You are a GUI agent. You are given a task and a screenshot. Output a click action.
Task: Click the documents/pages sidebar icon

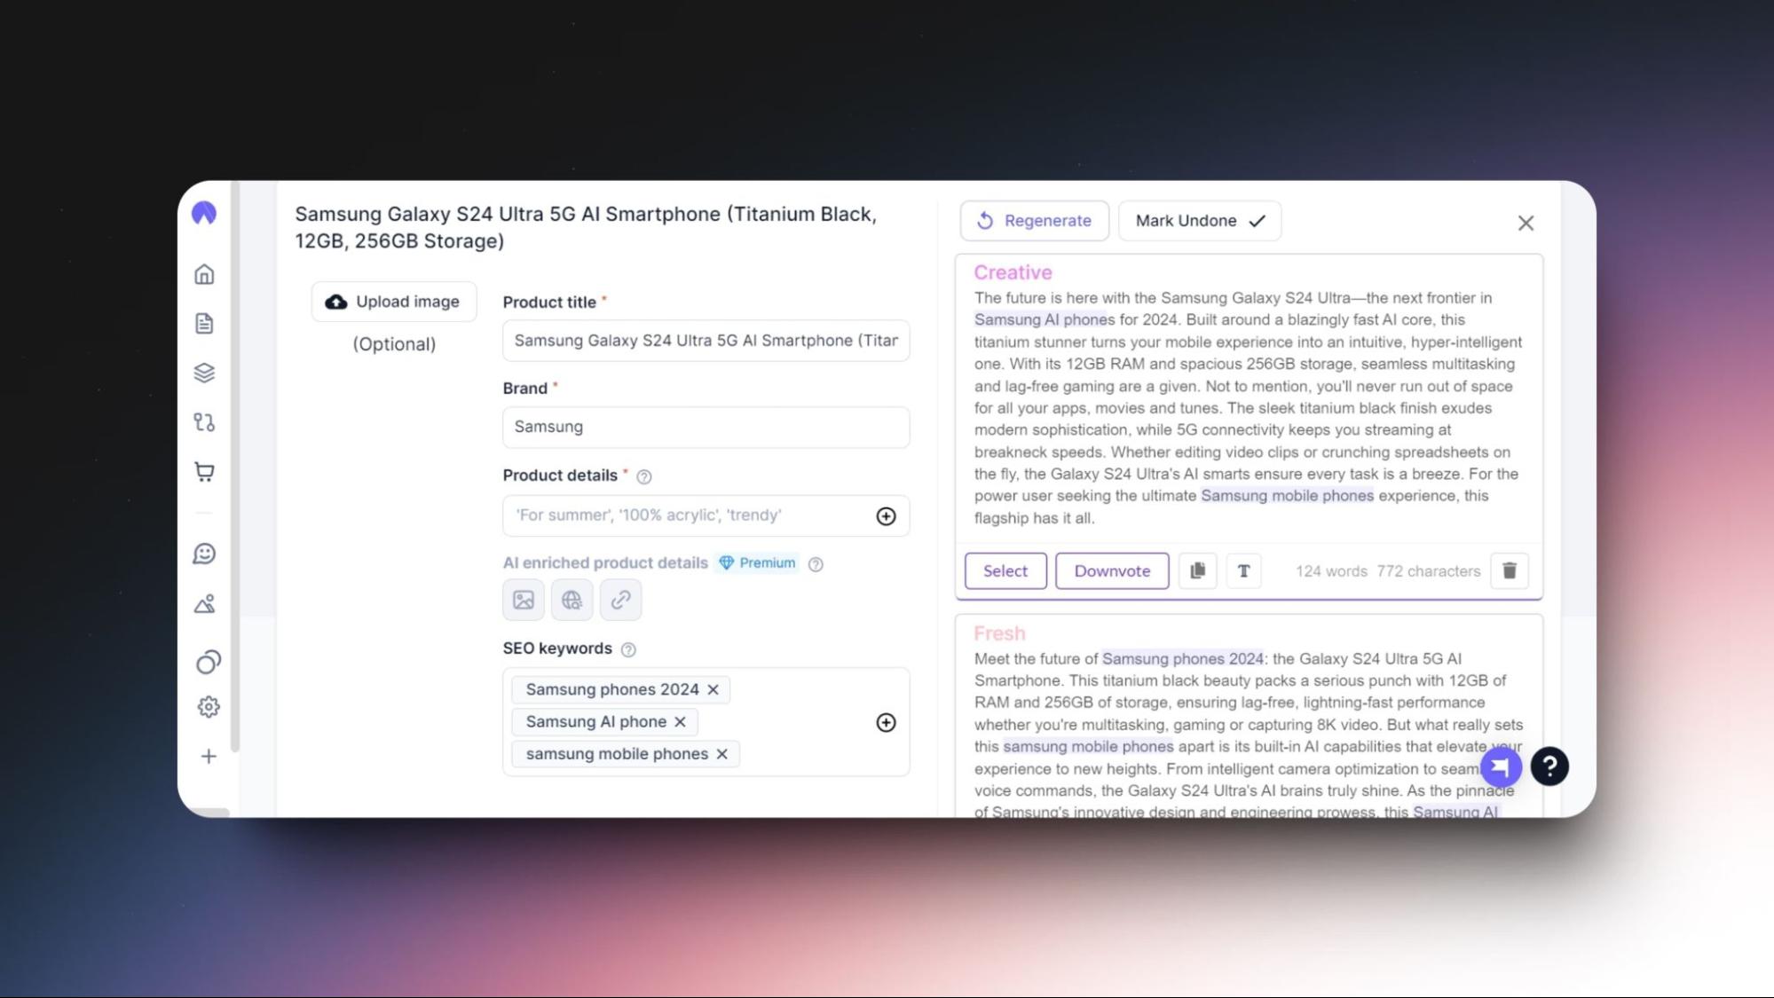coord(203,323)
